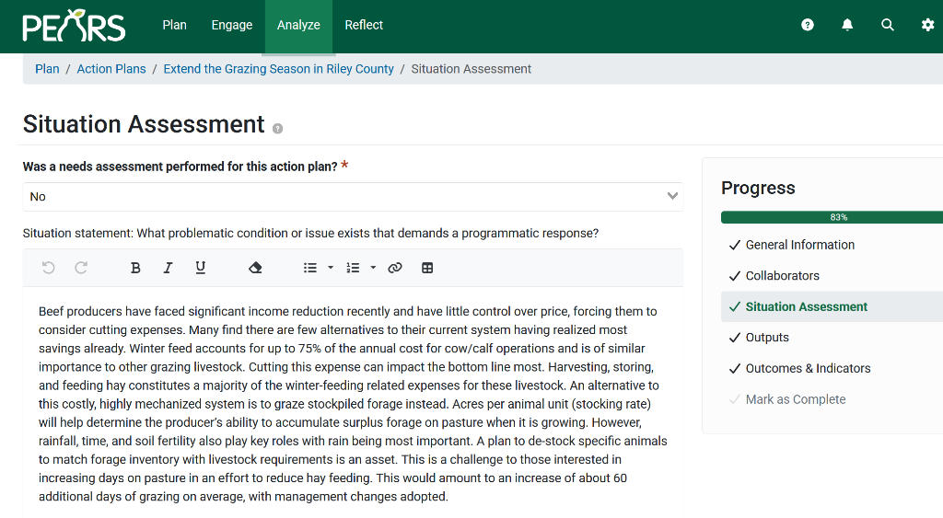Expand the bulleted list style dropdown arrow
The height and width of the screenshot is (518, 943).
331,268
